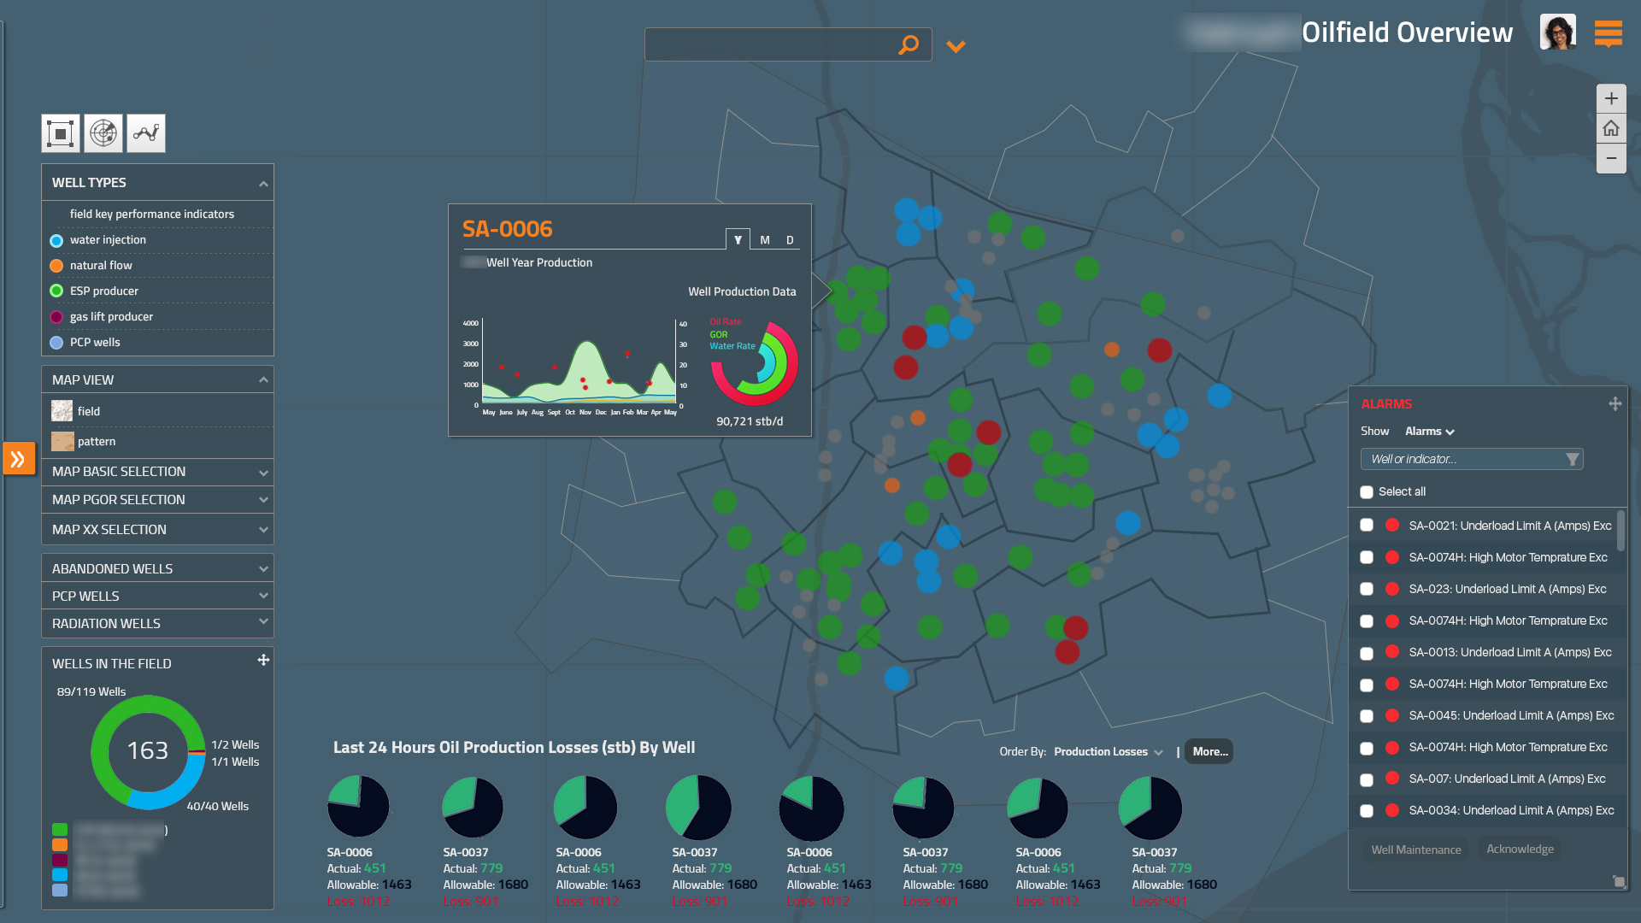Click the More... button
Viewport: 1641px width, 923px height.
(1209, 752)
